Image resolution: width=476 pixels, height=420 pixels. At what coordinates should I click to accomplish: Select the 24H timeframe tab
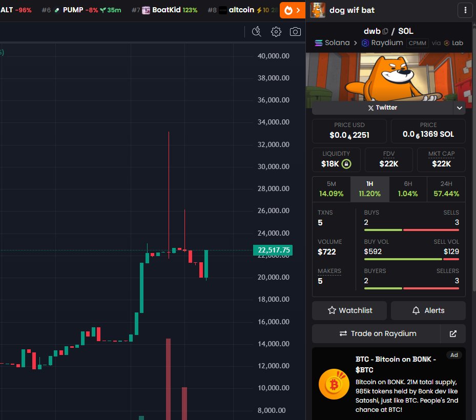pyautogui.click(x=446, y=189)
